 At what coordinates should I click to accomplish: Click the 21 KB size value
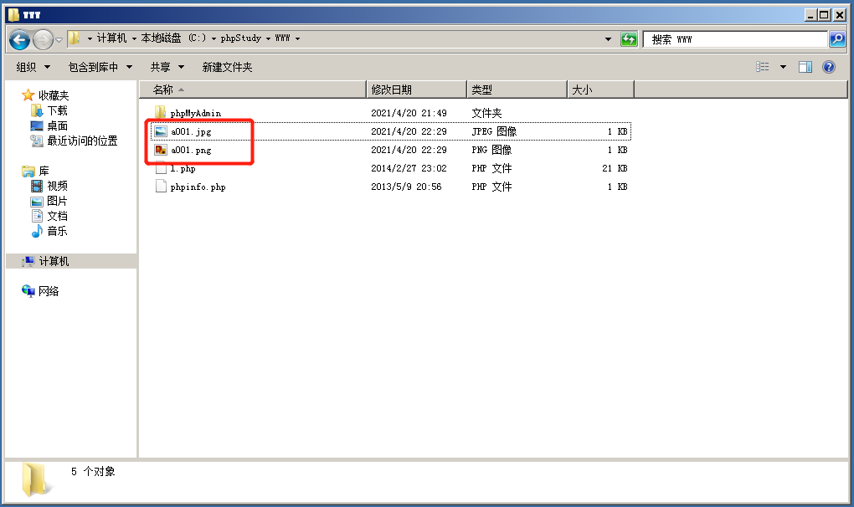(615, 168)
